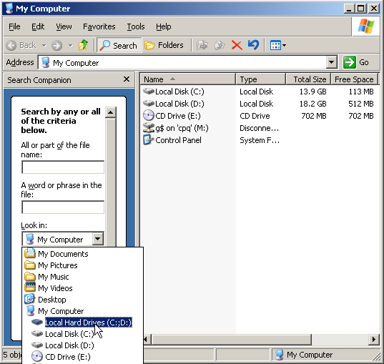The image size is (384, 364).
Task: Click the word or phrase input field
Action: click(63, 207)
